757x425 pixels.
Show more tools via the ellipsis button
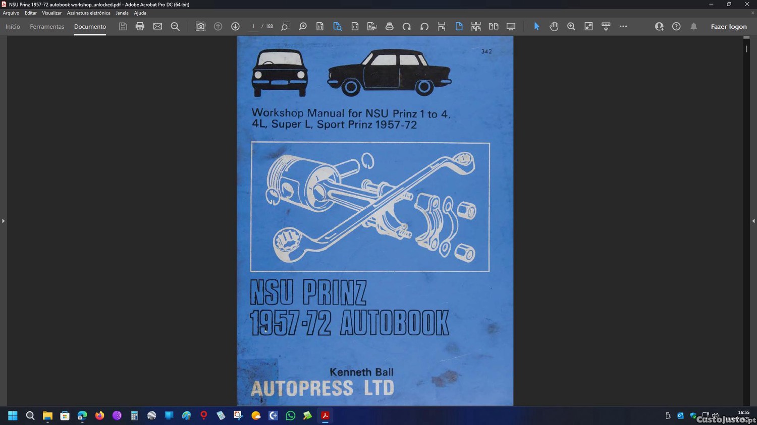[x=623, y=26]
